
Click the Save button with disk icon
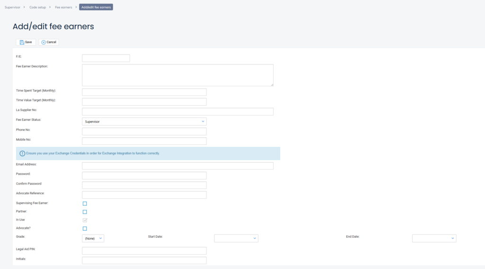[26, 42]
